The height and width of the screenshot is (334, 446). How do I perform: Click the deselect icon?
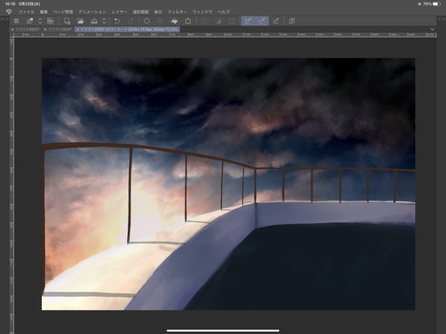[x=204, y=21]
